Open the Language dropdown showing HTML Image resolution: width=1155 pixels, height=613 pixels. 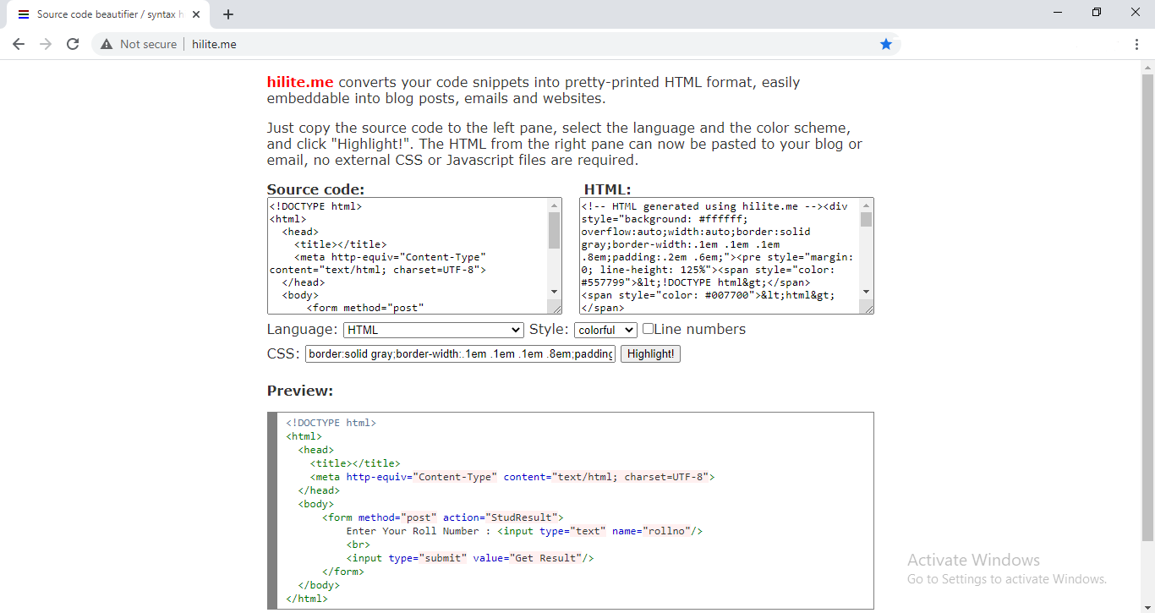click(x=432, y=330)
